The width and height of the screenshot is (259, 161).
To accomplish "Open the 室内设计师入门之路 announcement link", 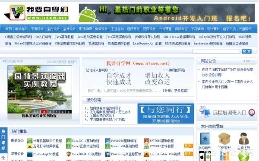I will coord(227,84).
